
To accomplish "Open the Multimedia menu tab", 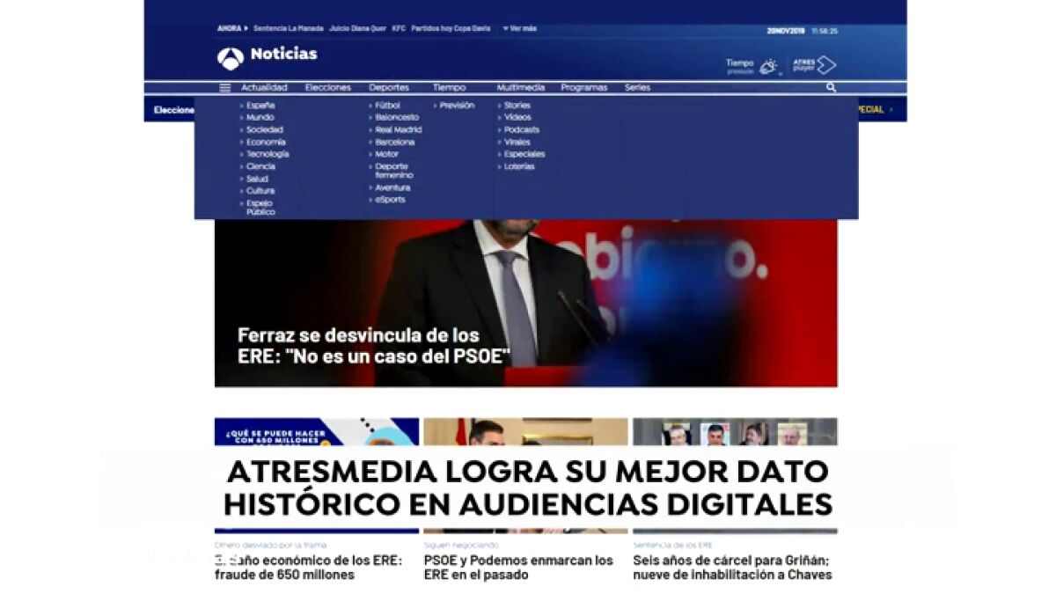I will click(x=520, y=88).
